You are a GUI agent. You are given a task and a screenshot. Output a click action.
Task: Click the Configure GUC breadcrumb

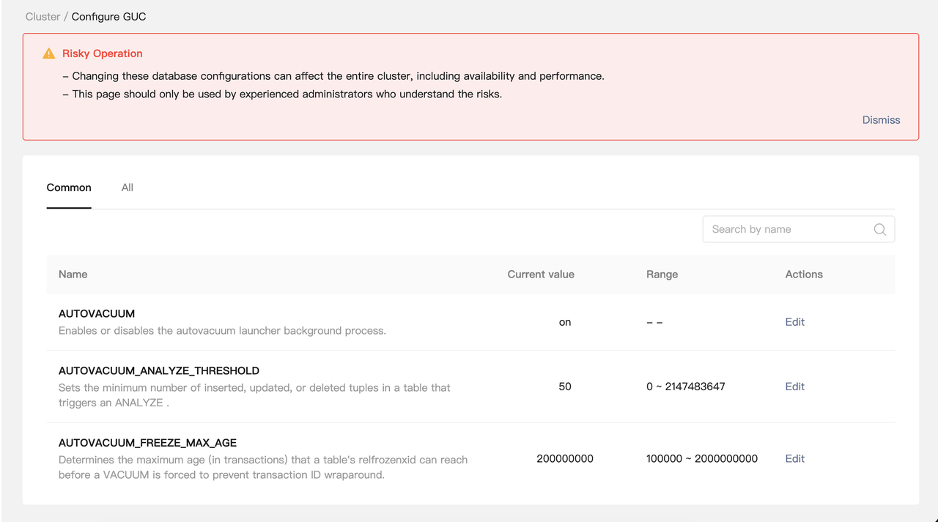click(108, 16)
